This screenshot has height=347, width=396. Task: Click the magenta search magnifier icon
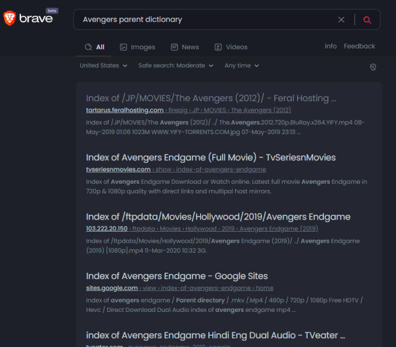tap(367, 20)
